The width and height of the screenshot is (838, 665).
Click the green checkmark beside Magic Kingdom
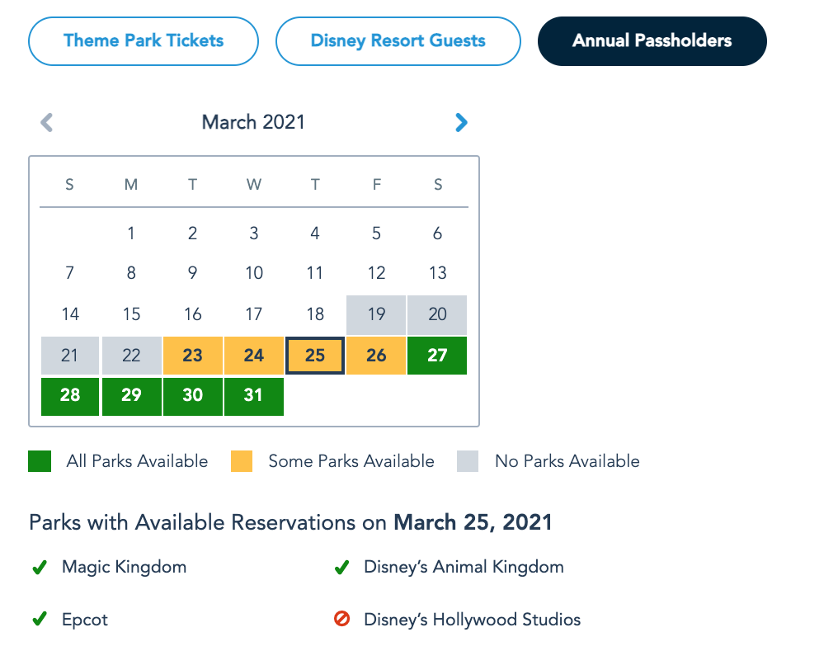38,568
